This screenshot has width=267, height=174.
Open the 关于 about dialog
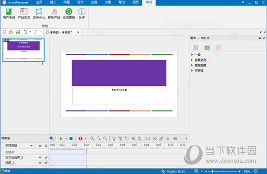click(x=82, y=13)
